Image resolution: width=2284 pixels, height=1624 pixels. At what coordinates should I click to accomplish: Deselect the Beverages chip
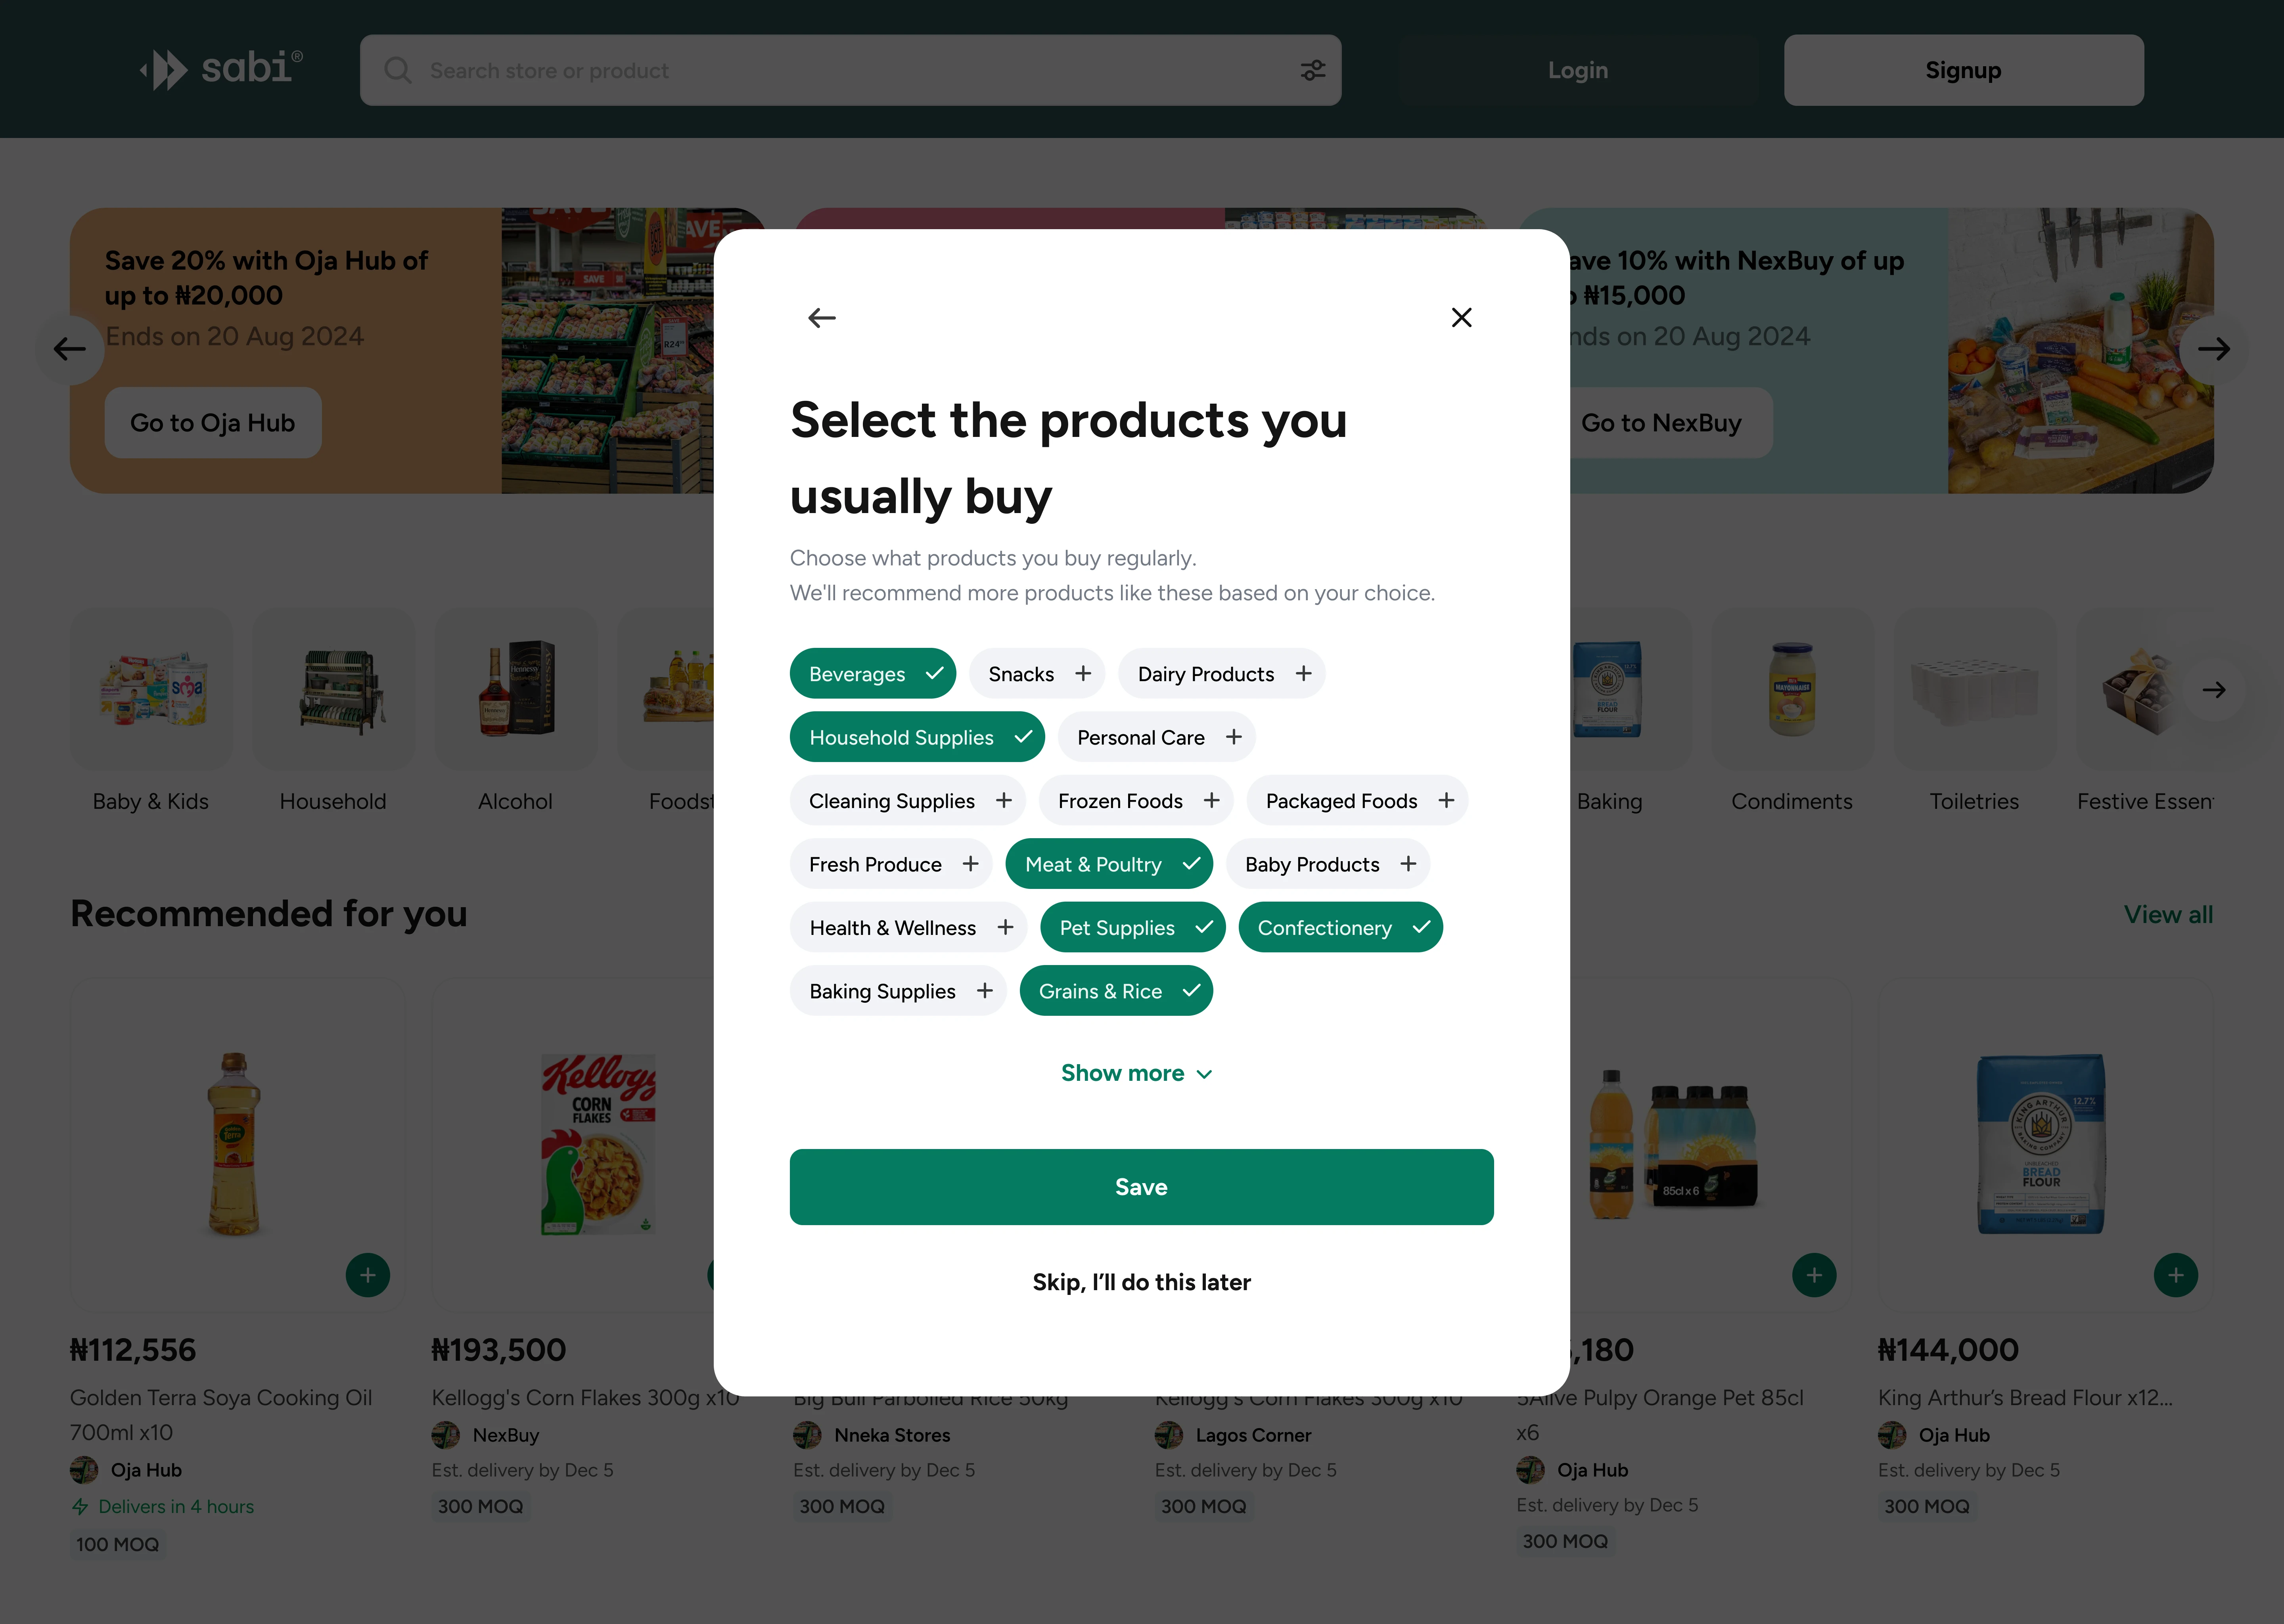[872, 674]
